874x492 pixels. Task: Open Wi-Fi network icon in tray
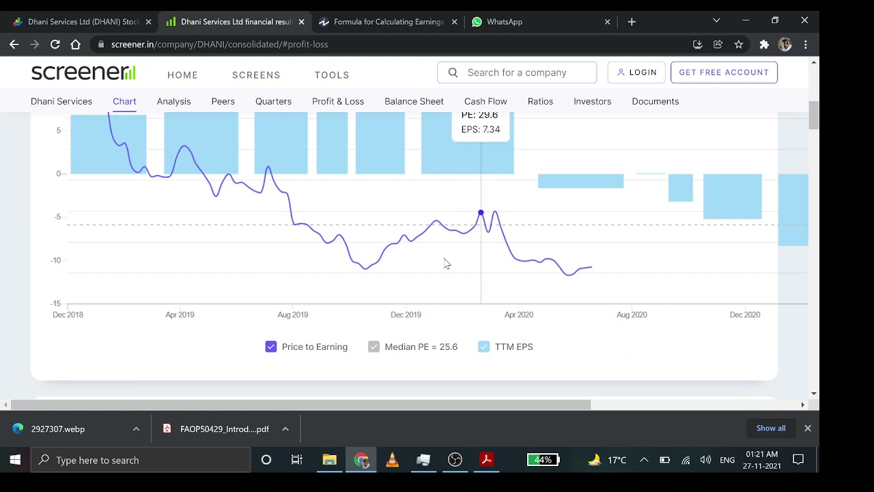point(686,460)
